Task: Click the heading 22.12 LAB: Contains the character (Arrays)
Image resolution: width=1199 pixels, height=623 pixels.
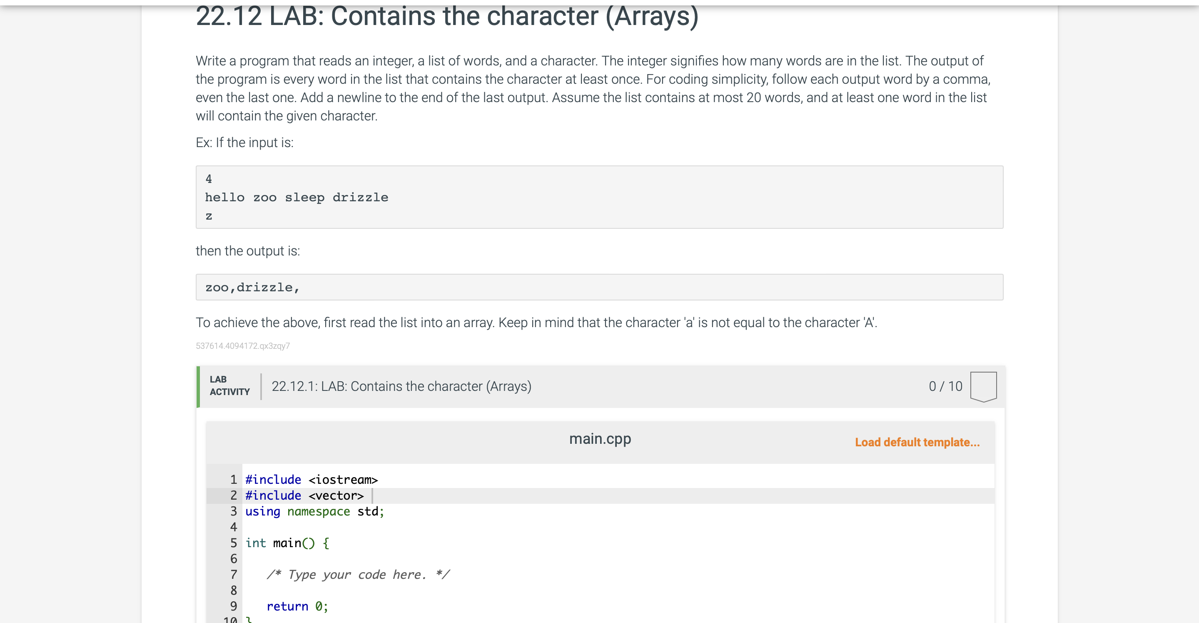Action: tap(447, 18)
